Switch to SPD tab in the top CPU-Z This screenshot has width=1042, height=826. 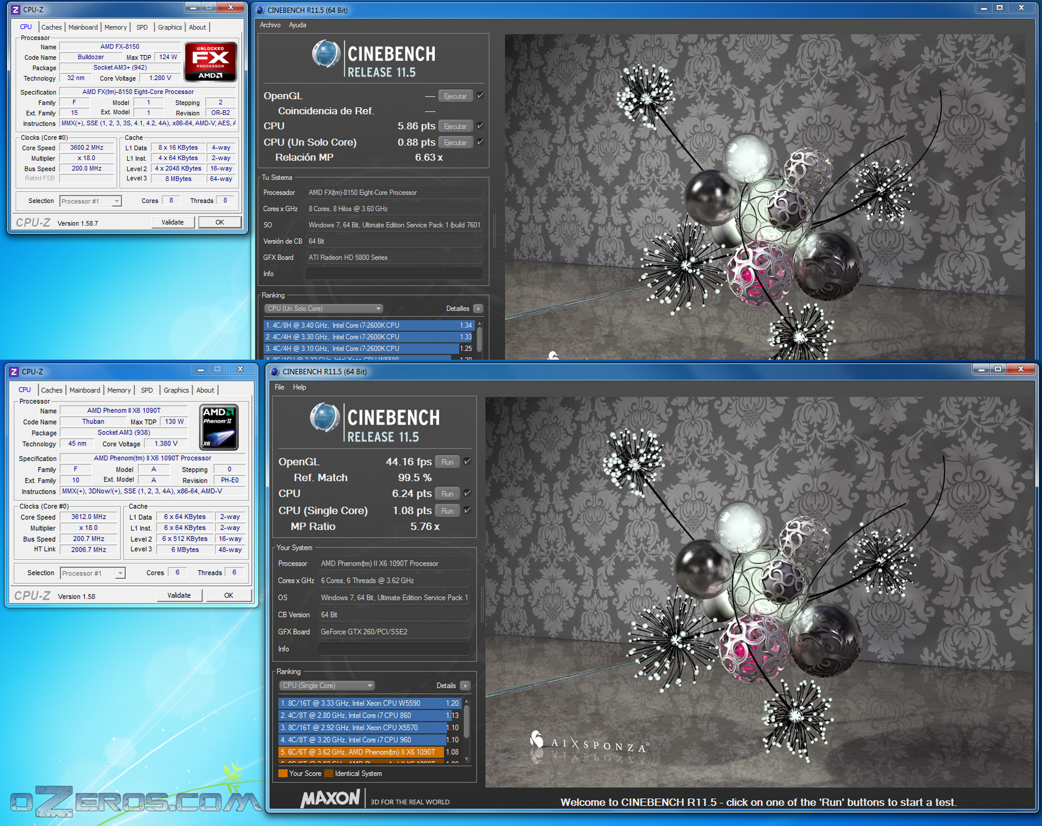pos(142,27)
